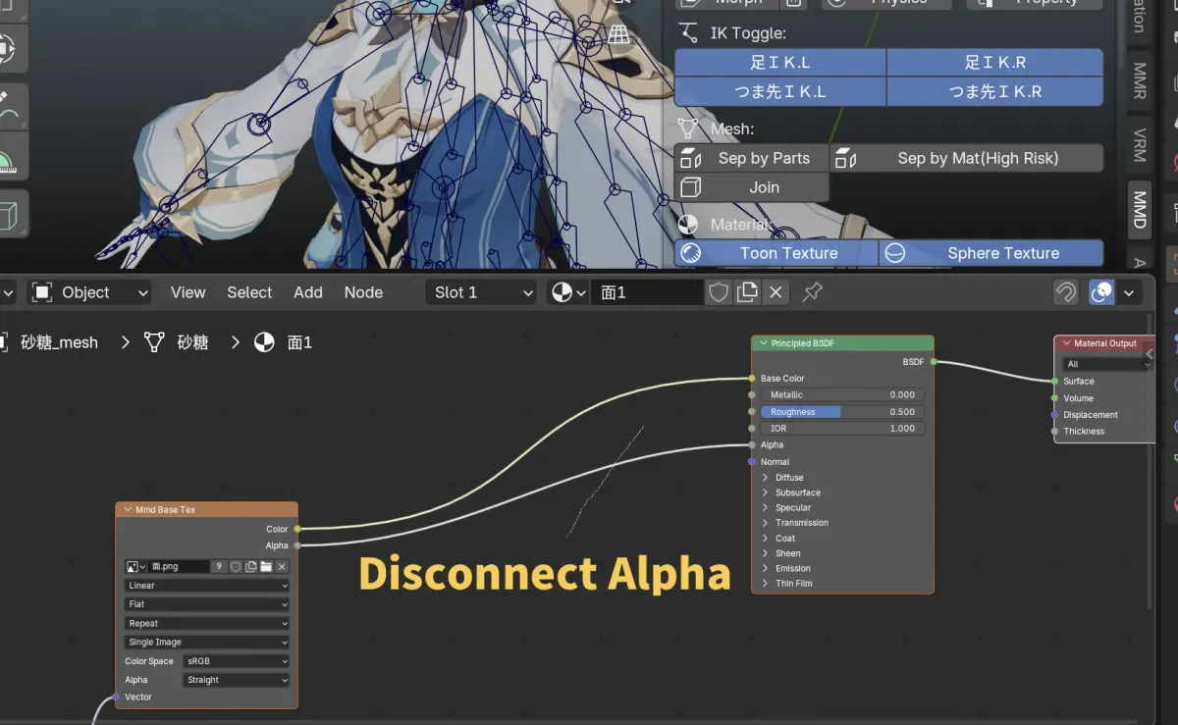Viewport: 1178px width, 725px height.
Task: Expand the Emission panel
Action: tap(766, 568)
